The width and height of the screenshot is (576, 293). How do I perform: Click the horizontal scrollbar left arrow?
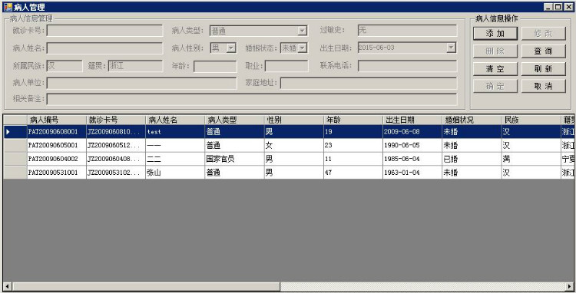[8, 286]
